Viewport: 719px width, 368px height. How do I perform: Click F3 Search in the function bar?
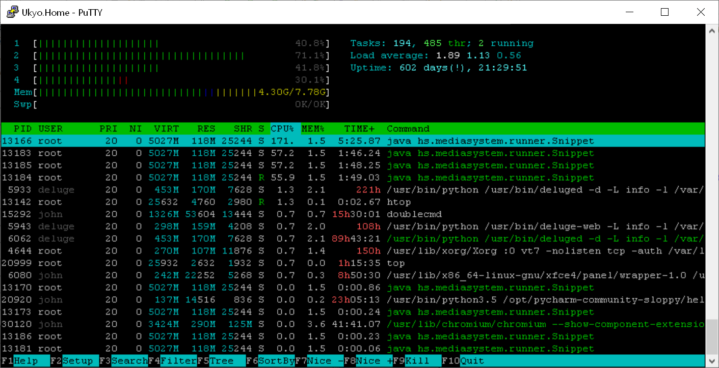[124, 361]
